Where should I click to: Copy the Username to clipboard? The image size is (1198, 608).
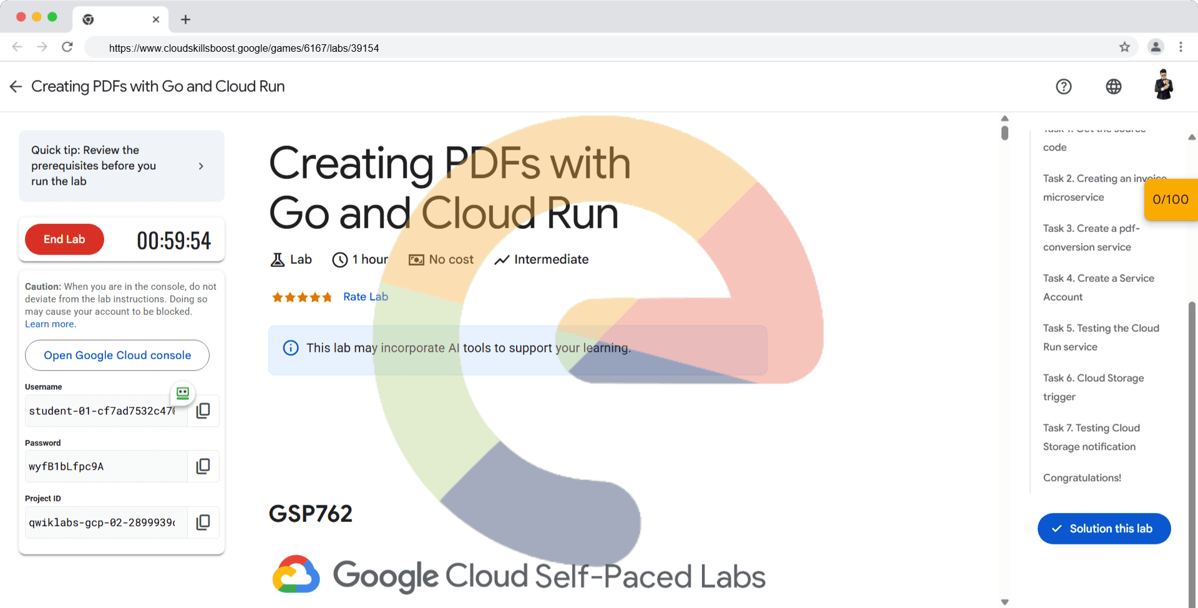203,411
